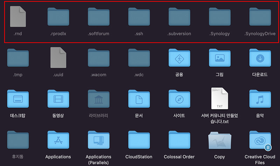Image resolution: width=280 pixels, height=166 pixels.
Task: Click the 동영상 movies folder icon
Action: [58, 99]
